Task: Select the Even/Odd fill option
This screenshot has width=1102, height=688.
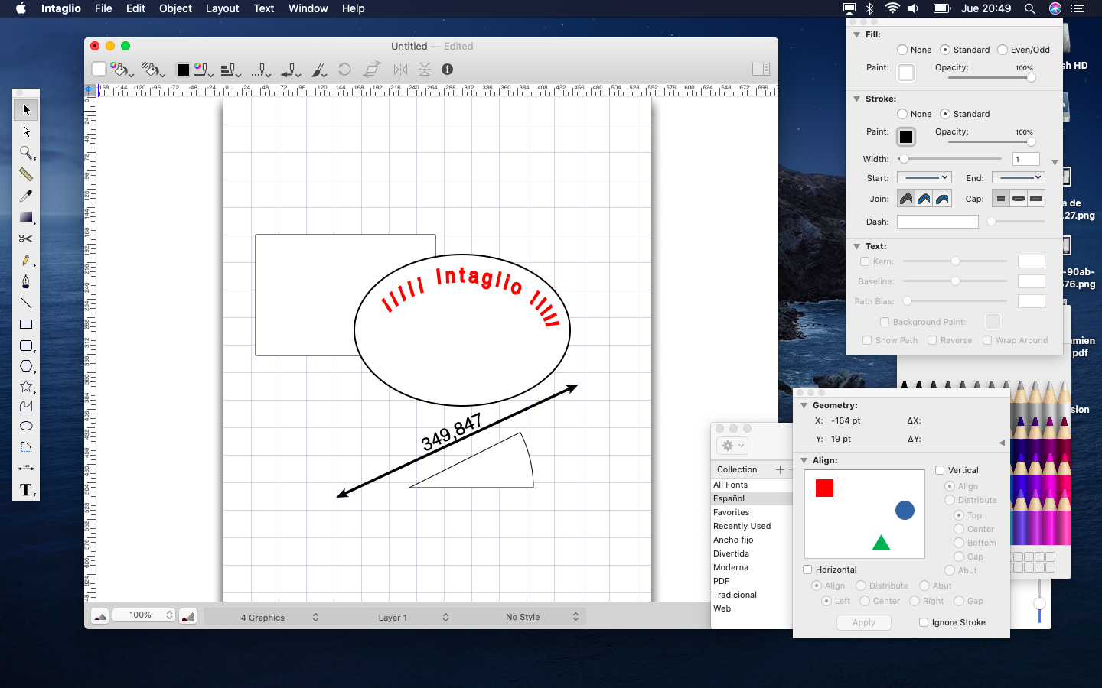Action: [1003, 50]
